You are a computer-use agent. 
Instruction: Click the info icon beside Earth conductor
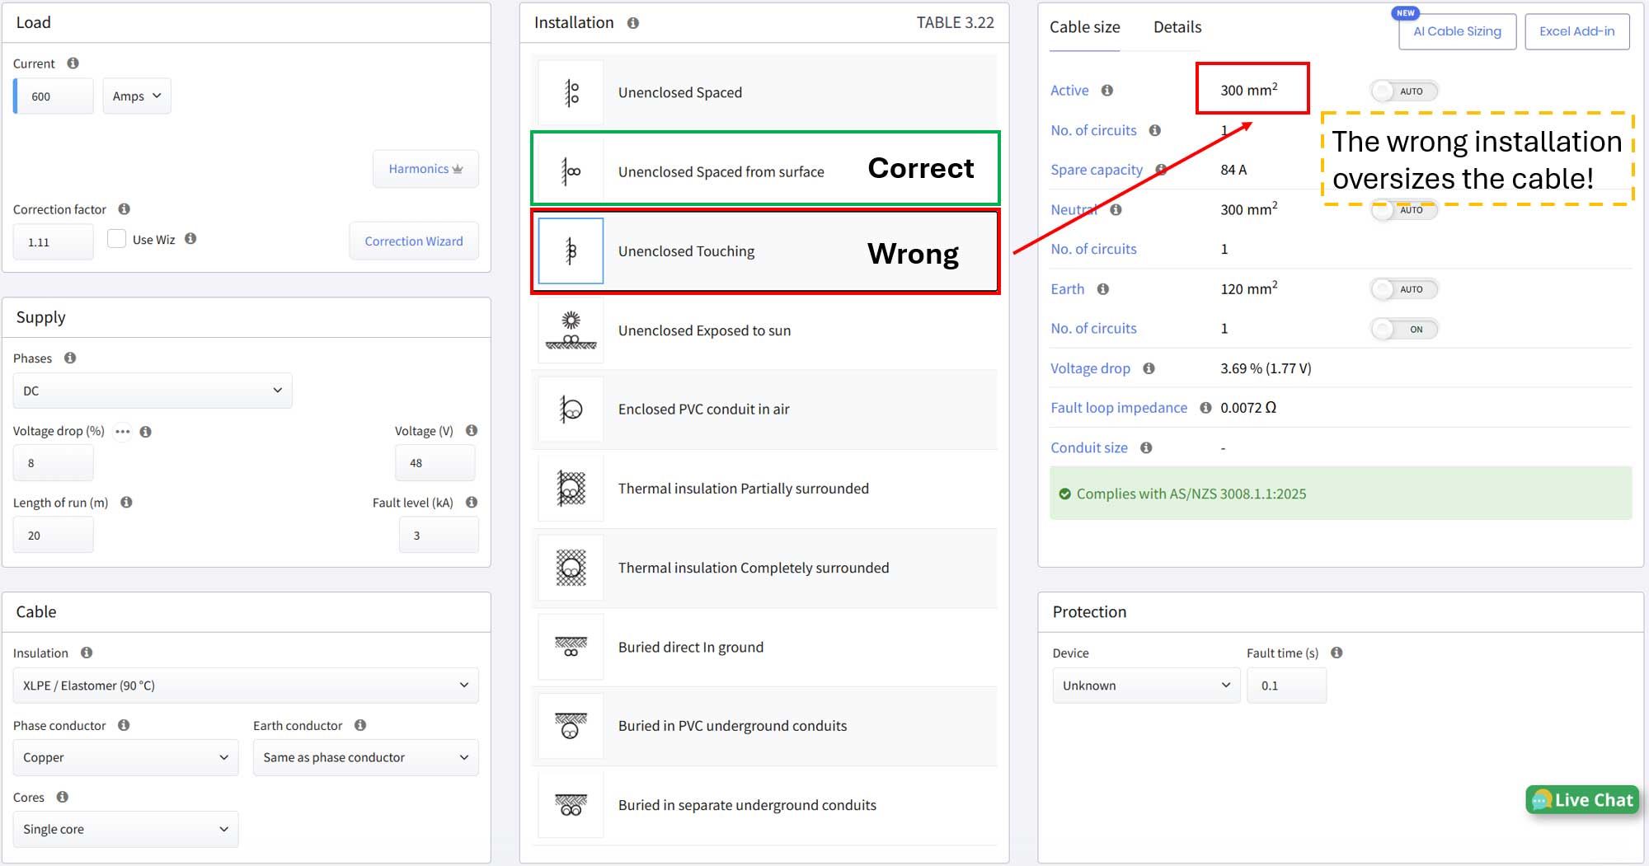click(x=360, y=725)
